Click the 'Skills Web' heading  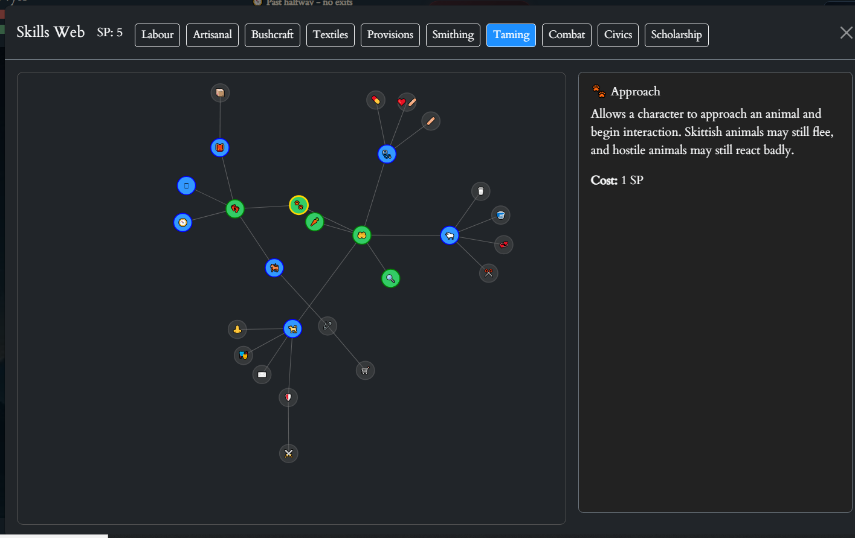51,32
